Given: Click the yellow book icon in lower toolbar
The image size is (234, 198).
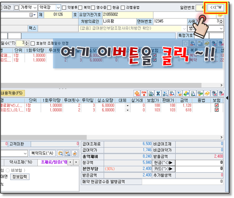Looking at the screenshot, I should pos(207,93).
